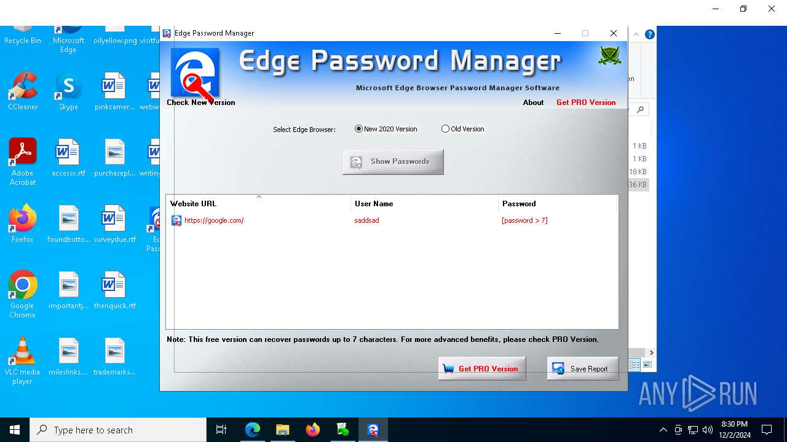This screenshot has width=787, height=442.
Task: Select the accessx.rtf file on desktop
Action: tap(68, 158)
